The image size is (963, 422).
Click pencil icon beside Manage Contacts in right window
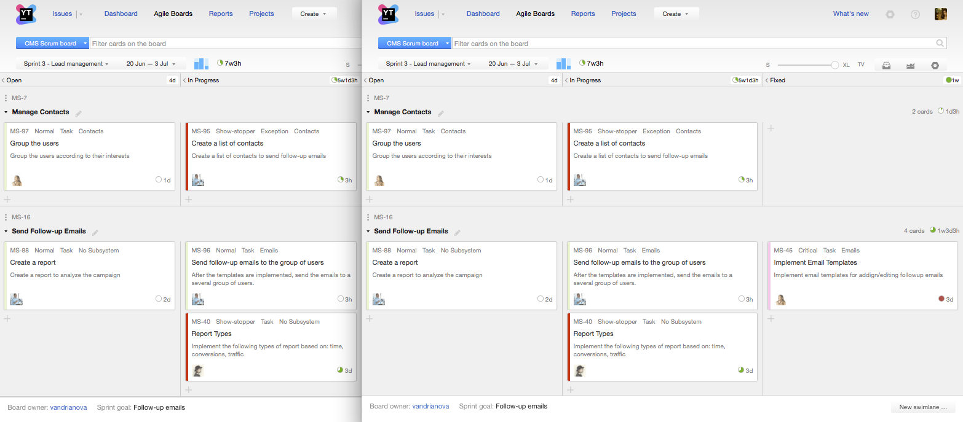440,113
